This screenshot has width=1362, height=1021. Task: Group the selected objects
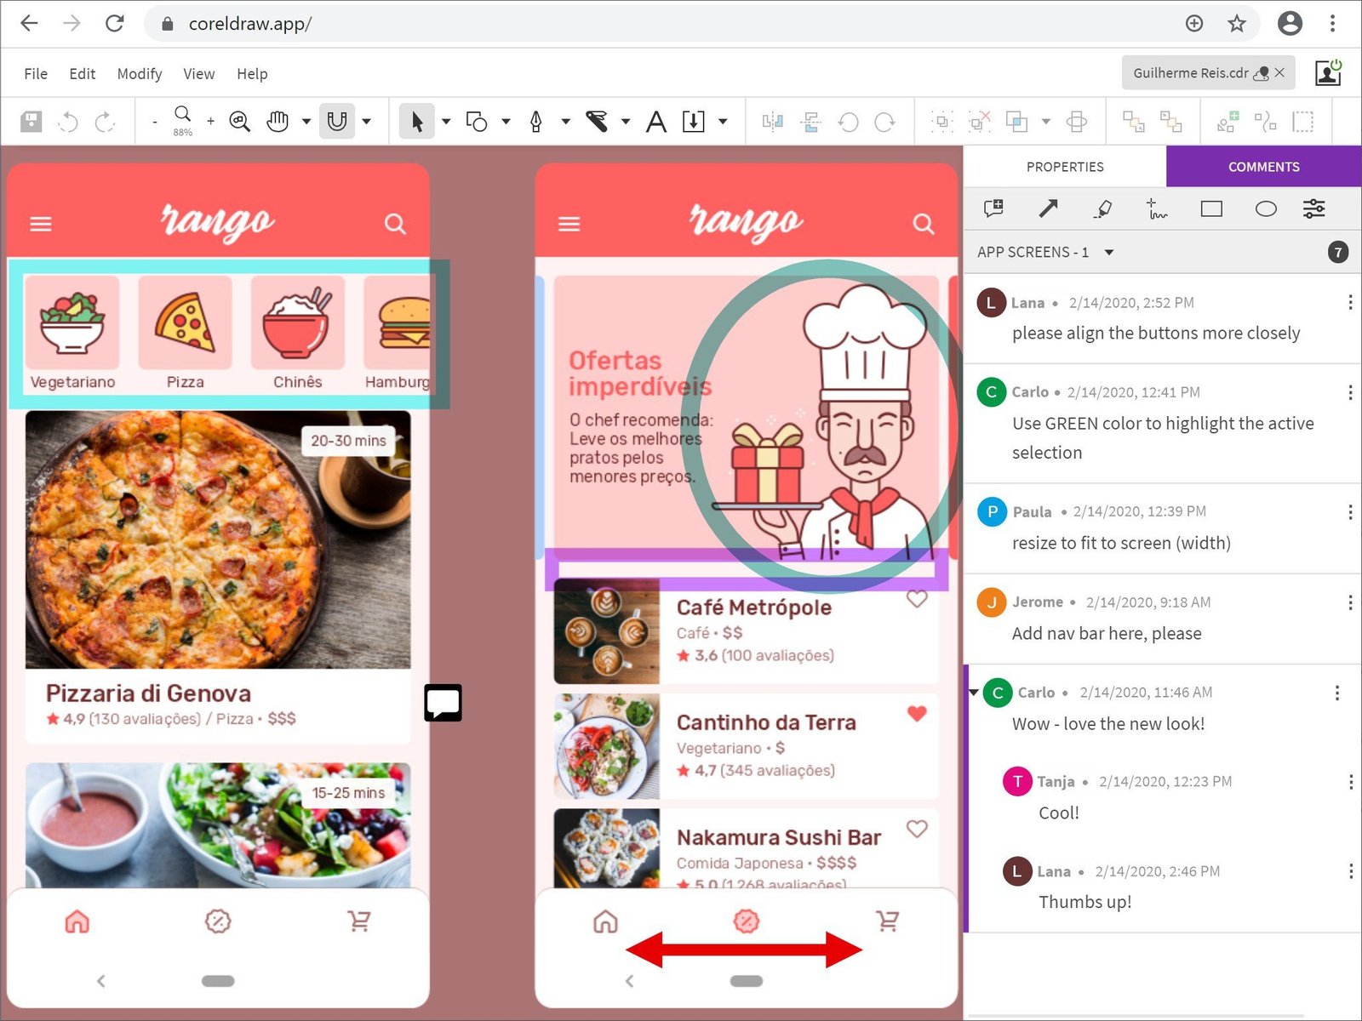[941, 122]
